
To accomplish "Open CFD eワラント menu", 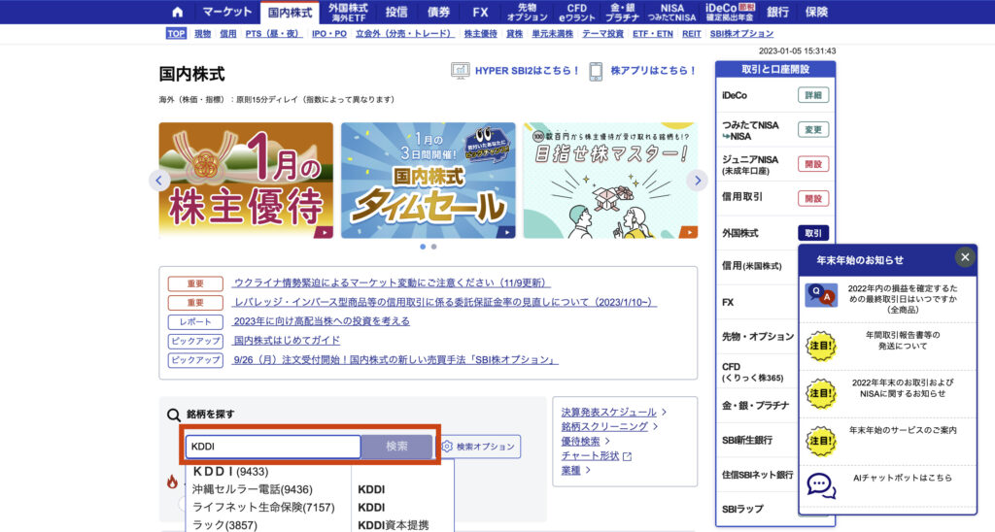I will pyautogui.click(x=577, y=12).
